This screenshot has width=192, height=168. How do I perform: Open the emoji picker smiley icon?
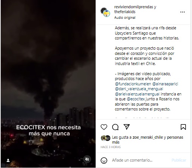[104, 160]
